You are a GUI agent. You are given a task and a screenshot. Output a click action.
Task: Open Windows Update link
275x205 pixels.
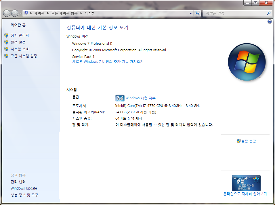24,188
